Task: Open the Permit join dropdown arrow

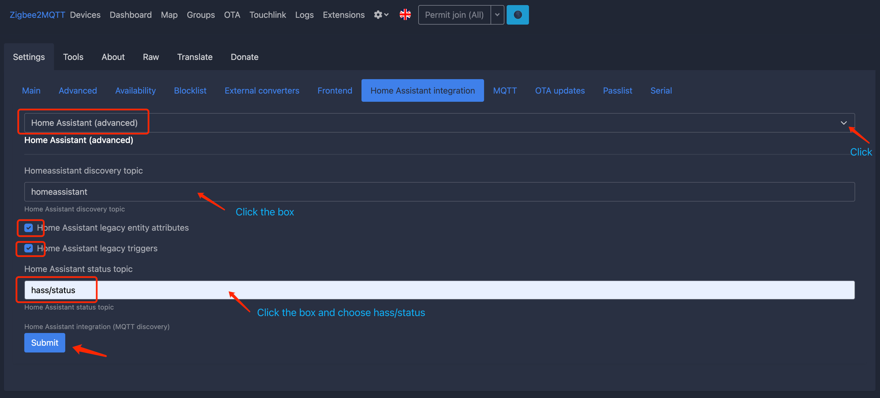Action: (497, 15)
